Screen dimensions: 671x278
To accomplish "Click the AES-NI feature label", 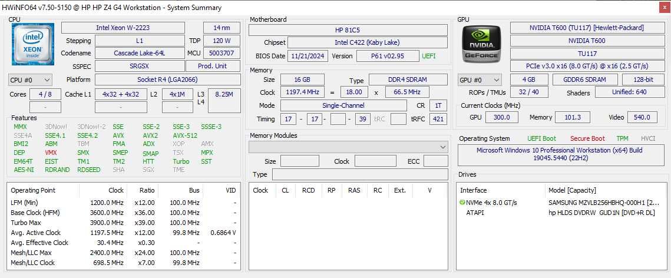I will pyautogui.click(x=24, y=170).
